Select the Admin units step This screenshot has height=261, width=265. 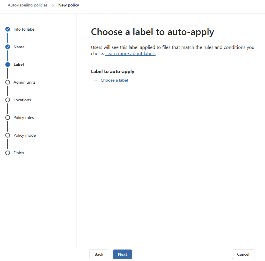24,82
